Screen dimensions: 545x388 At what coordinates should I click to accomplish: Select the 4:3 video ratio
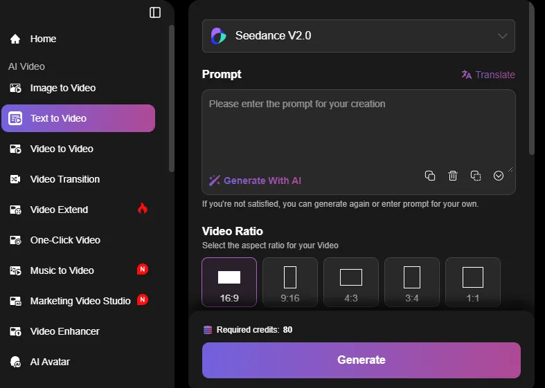[351, 282]
